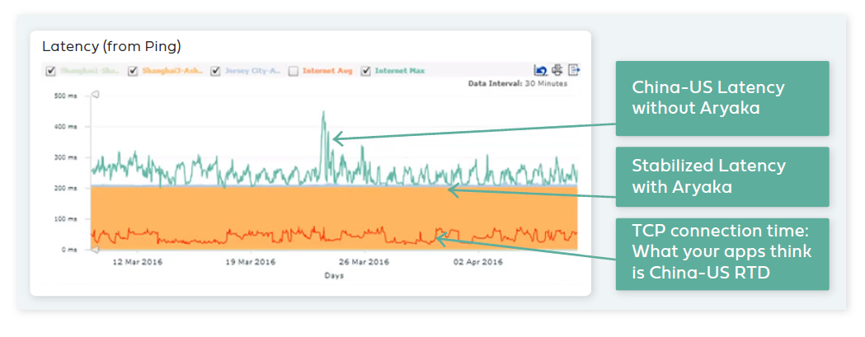This screenshot has width=865, height=337.
Task: Click the Data Interval: 30 Minutes text
Action: tap(518, 84)
